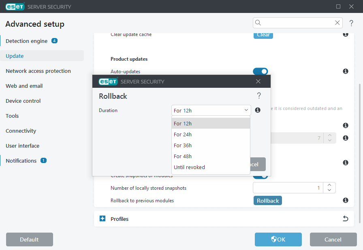Click the search magnifier icon
Image resolution: width=363 pixels, height=250 pixels.
(x=258, y=23)
